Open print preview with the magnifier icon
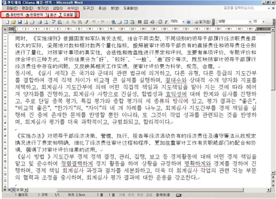 pyautogui.click(x=46, y=22)
